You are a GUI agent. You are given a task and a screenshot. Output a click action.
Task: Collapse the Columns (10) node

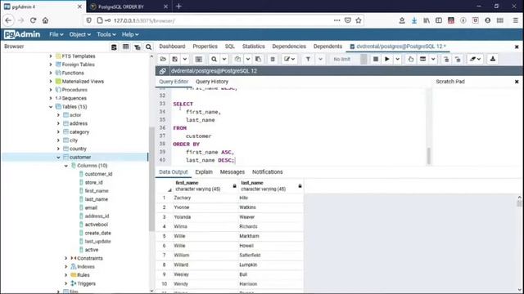[65, 166]
